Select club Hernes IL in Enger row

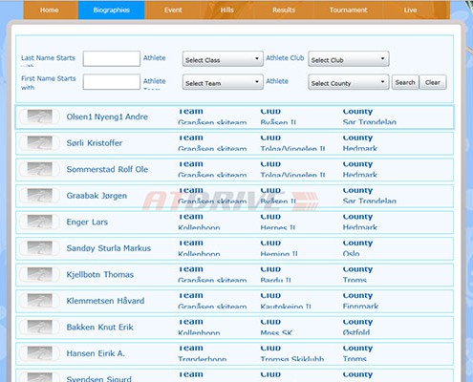(277, 227)
